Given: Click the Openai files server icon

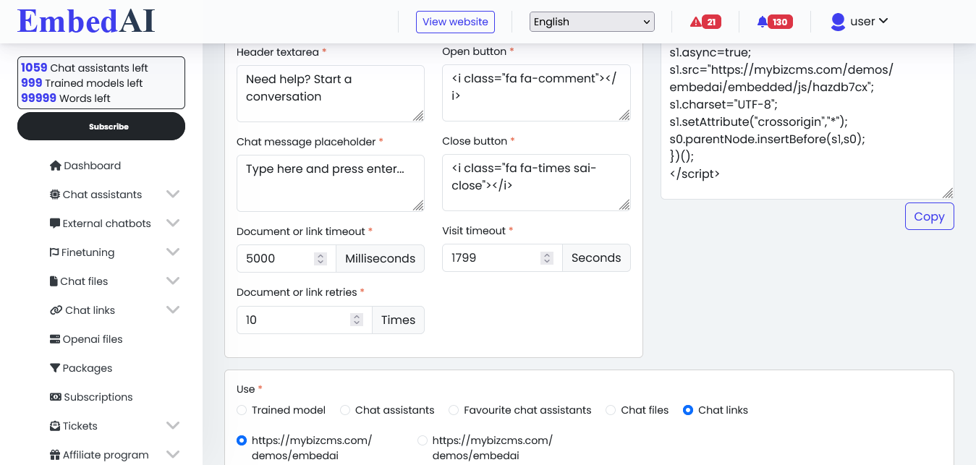Looking at the screenshot, I should click(x=55, y=339).
